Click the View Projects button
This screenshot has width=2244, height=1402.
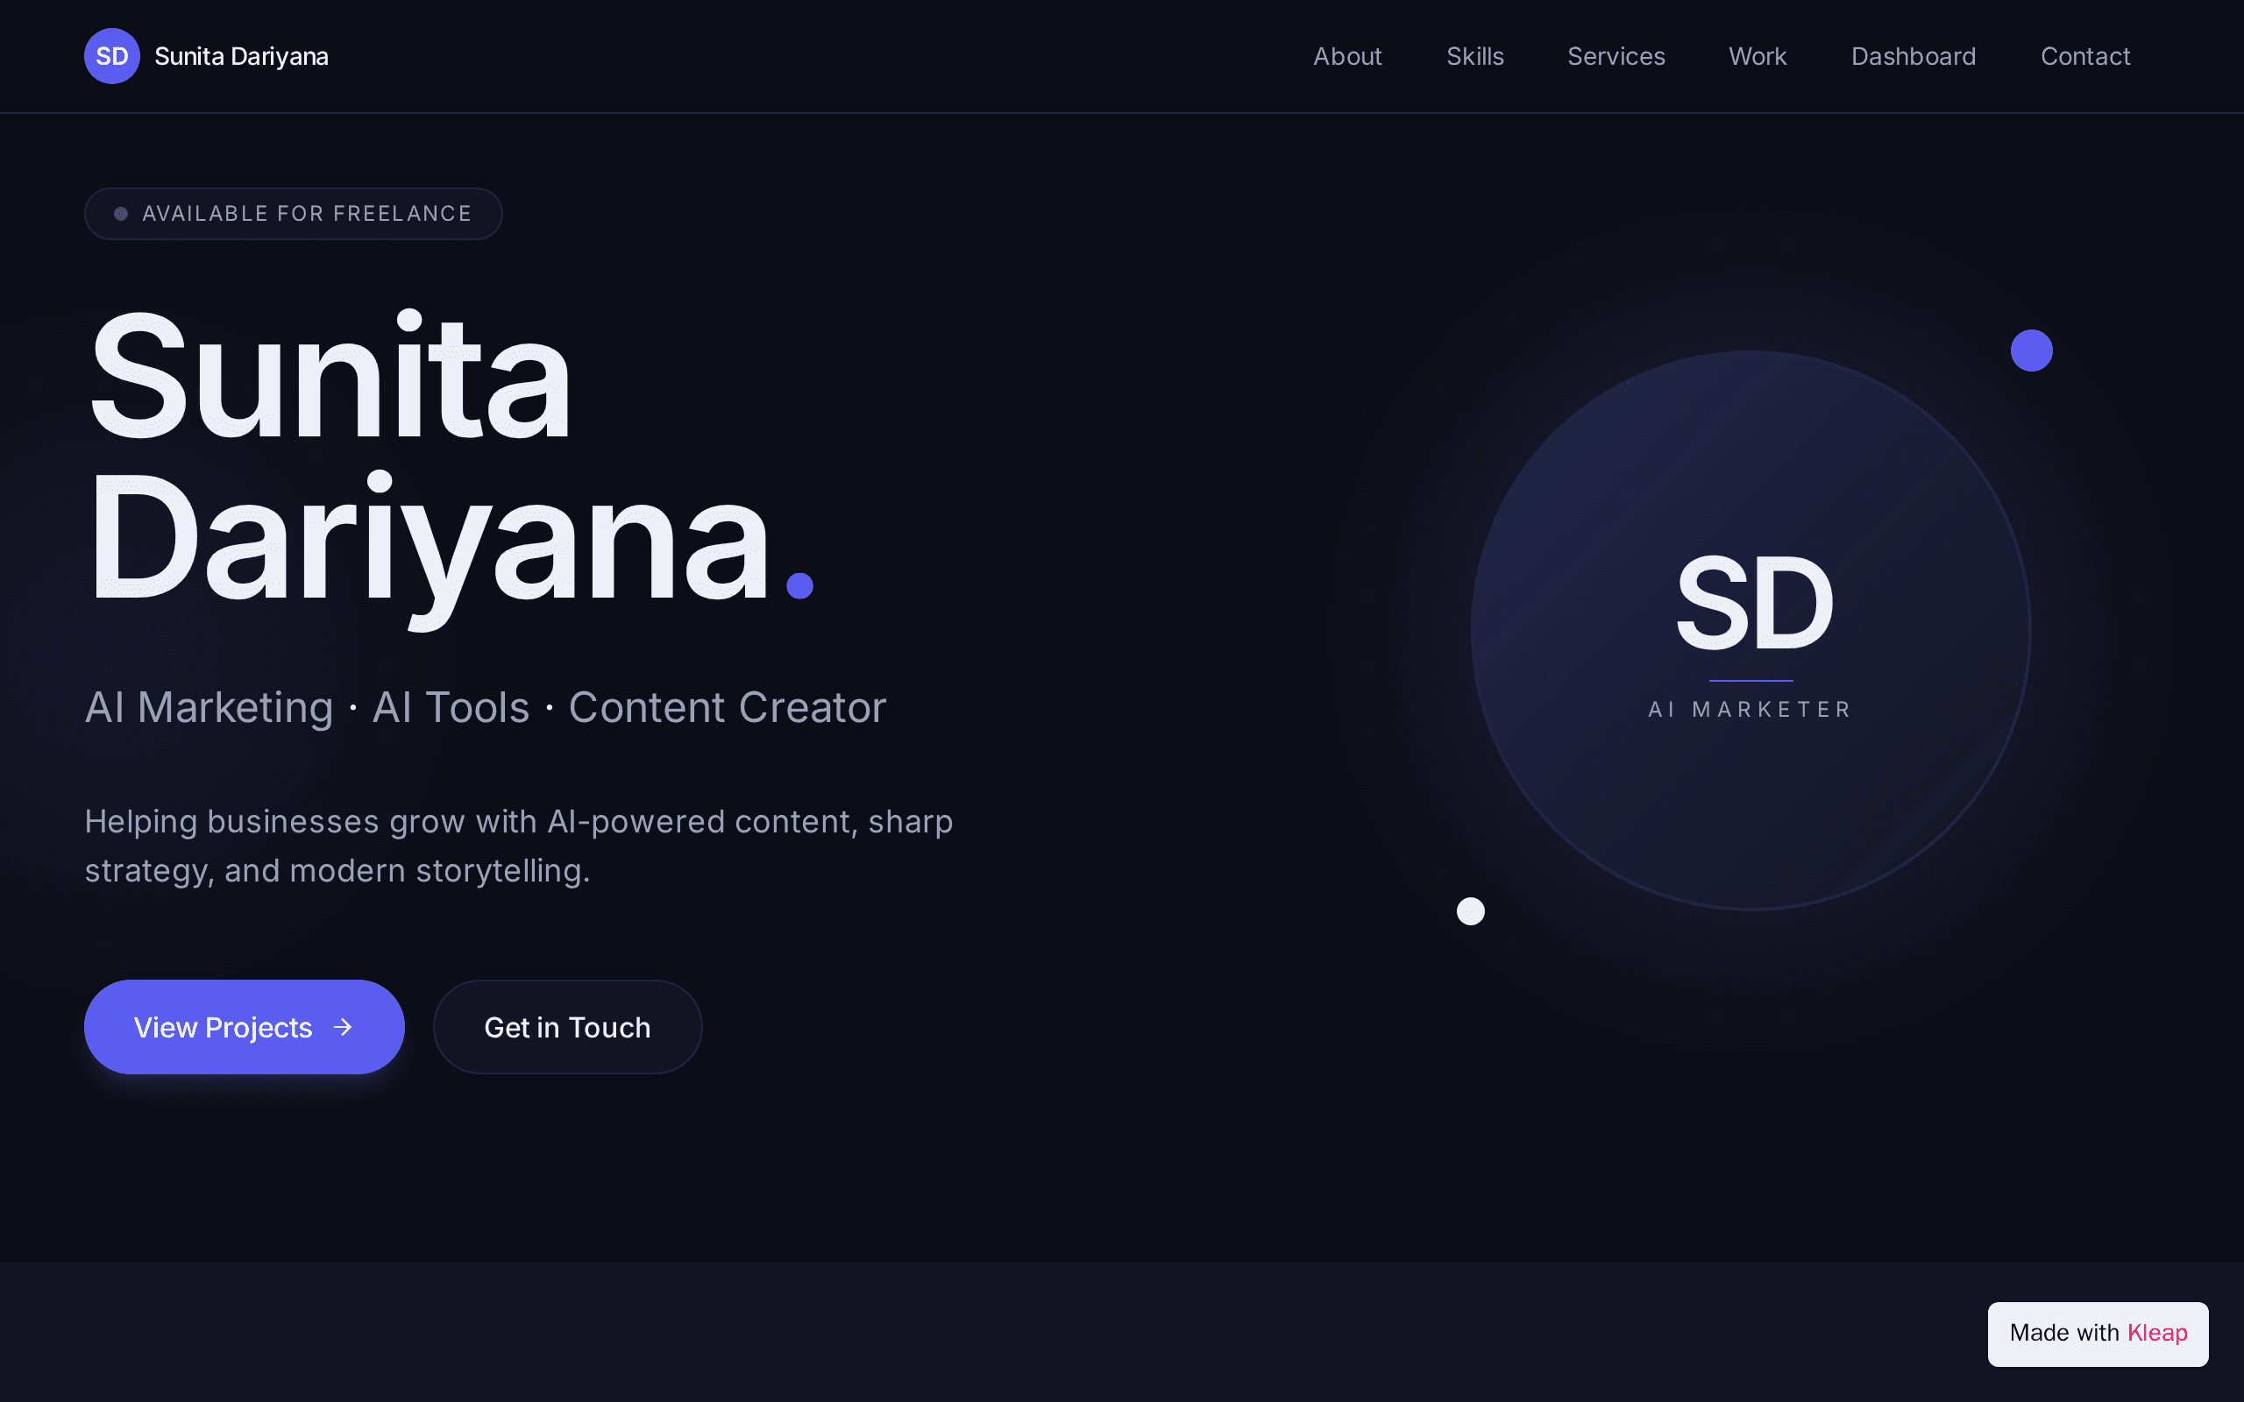244,1026
